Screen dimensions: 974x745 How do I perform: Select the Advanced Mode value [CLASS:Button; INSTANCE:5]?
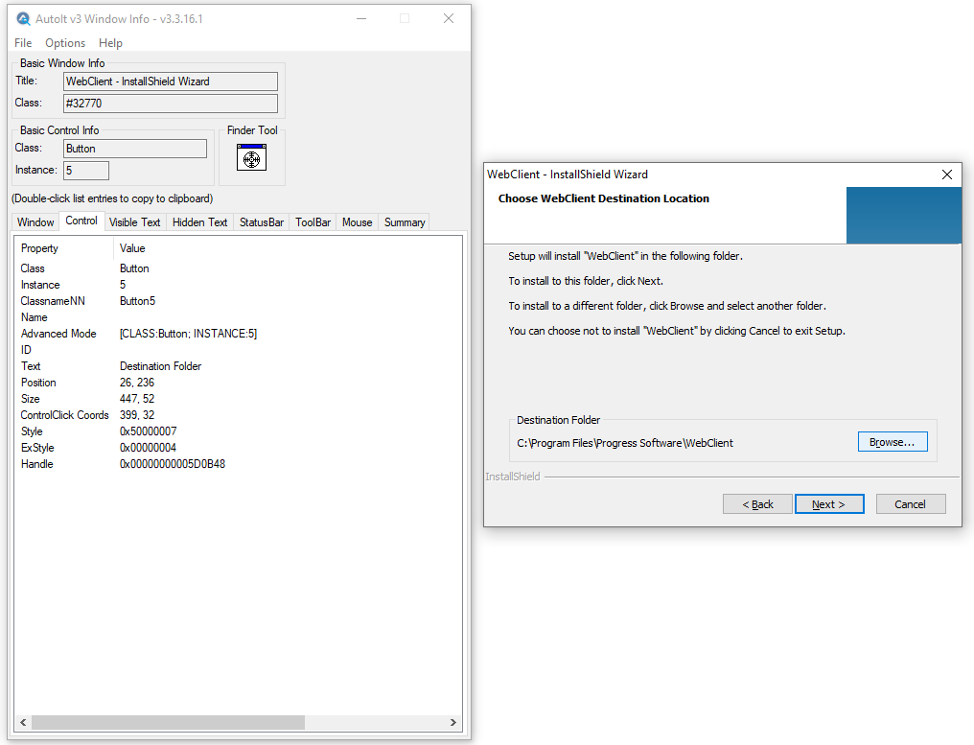pos(188,334)
